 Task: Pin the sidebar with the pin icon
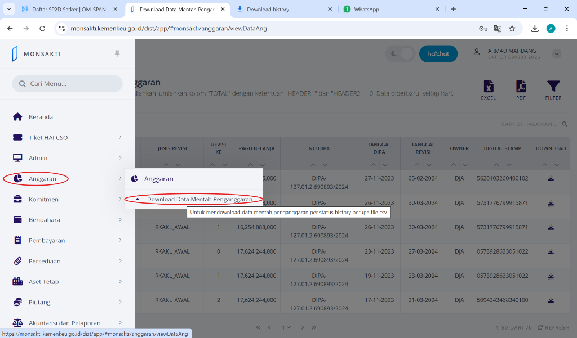[x=117, y=53]
